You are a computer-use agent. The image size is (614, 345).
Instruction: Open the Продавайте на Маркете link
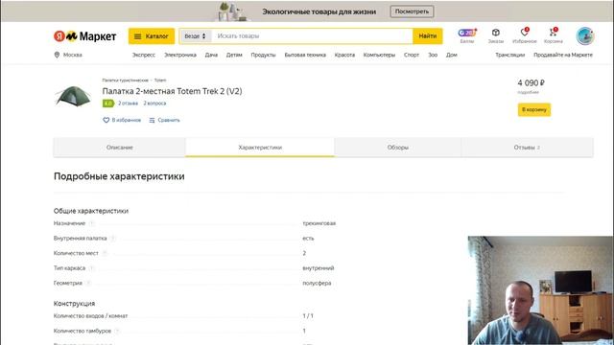coord(563,55)
